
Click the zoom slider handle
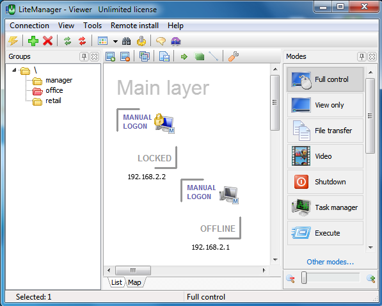(x=304, y=278)
